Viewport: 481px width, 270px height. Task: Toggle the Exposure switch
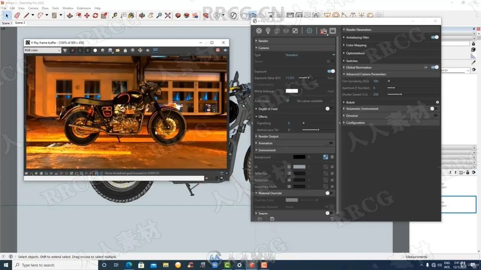click(x=331, y=71)
